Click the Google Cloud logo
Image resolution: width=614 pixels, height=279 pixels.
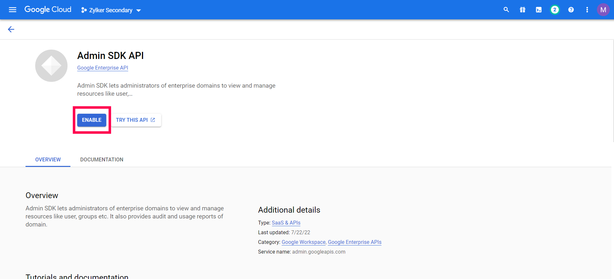pos(48,10)
